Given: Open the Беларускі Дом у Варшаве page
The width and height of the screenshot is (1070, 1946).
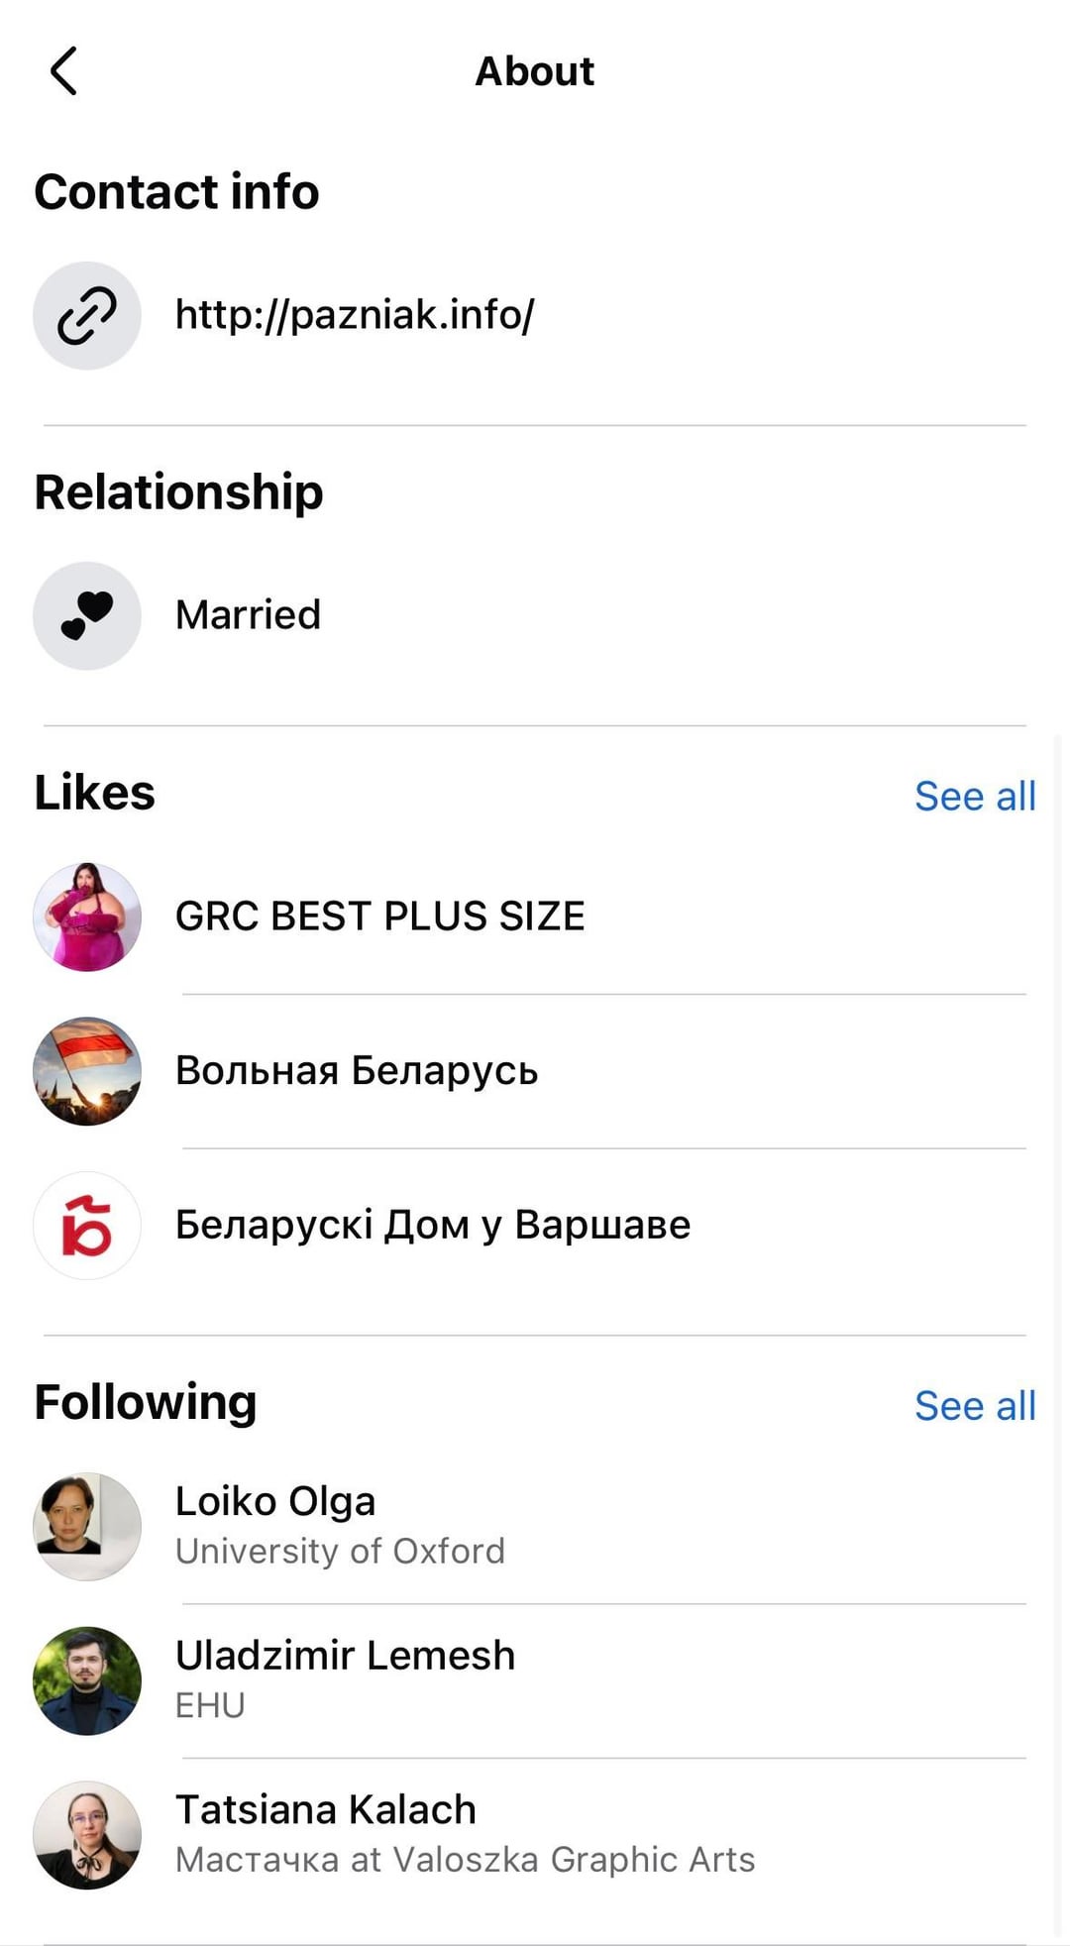Looking at the screenshot, I should [x=433, y=1226].
